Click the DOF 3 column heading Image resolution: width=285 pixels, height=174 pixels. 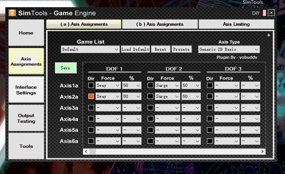233,69
